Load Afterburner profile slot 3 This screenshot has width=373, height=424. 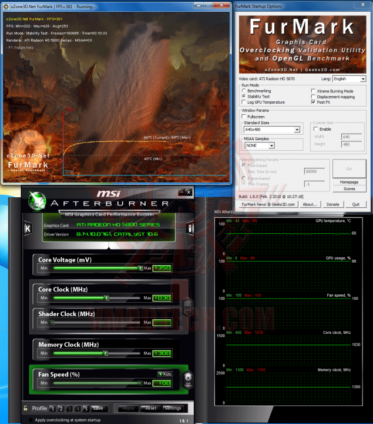click(69, 408)
